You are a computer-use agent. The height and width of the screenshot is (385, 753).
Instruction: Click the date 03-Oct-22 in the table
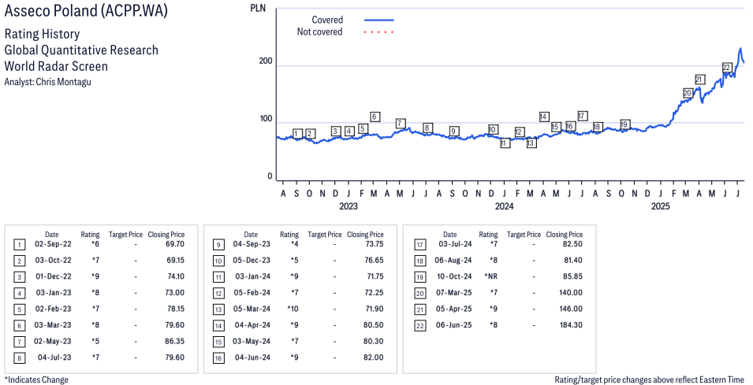(54, 261)
